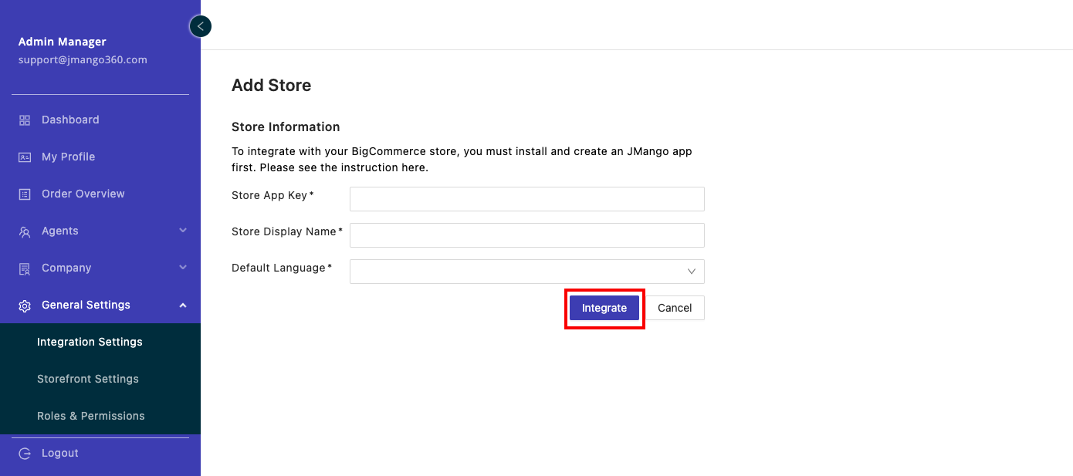Click the Company icon in sidebar
The image size is (1073, 476).
tap(25, 268)
